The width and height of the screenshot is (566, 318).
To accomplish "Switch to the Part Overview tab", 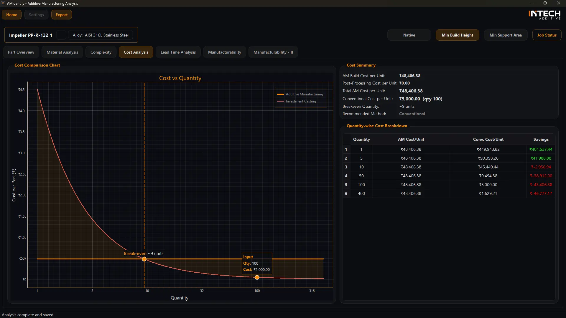I will pyautogui.click(x=21, y=52).
